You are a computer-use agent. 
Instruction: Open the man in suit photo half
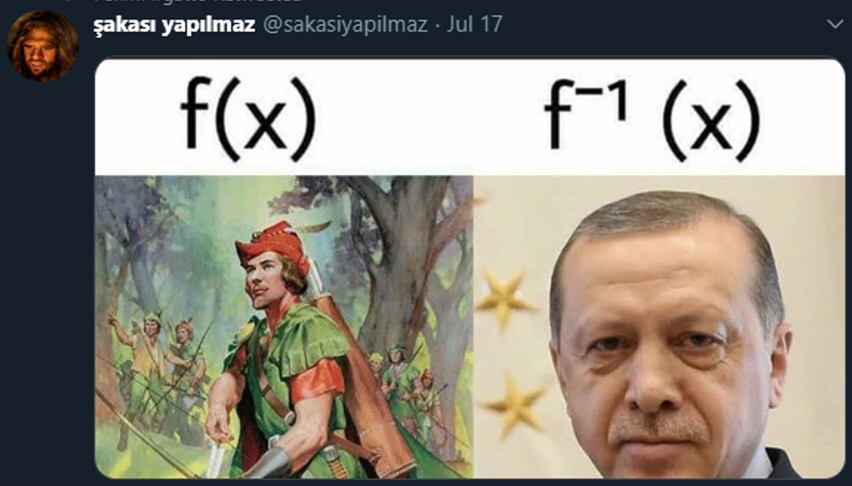click(x=659, y=327)
